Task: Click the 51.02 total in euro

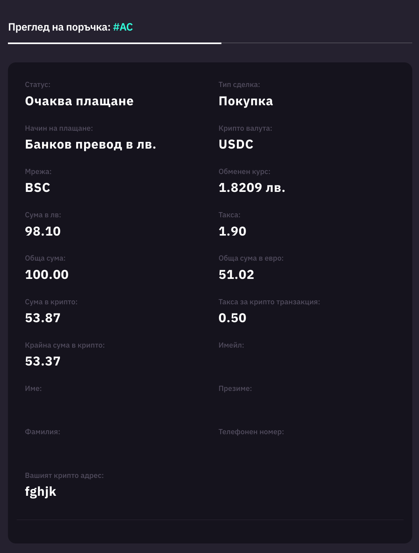Action: tap(236, 275)
